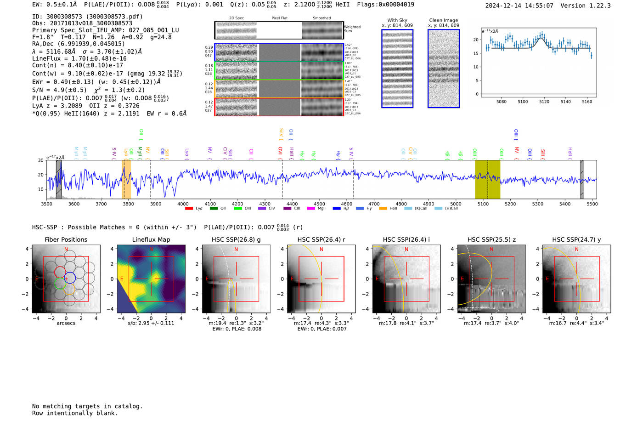Click the Version 1.22.3 text
Viewport: 643px width, 438px height.
[x=586, y=6]
